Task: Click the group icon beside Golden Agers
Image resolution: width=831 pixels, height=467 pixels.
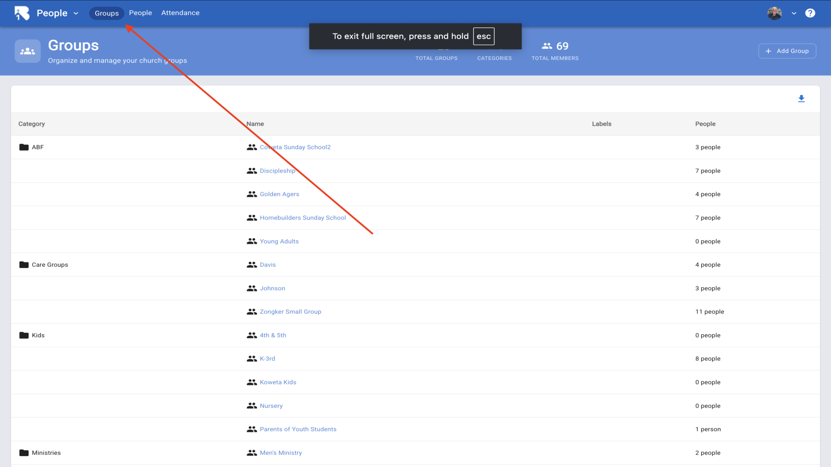Action: (x=251, y=194)
